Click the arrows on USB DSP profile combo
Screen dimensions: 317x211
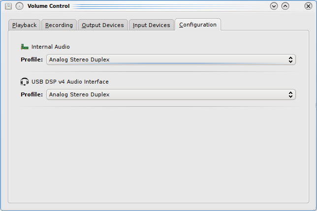click(x=291, y=94)
